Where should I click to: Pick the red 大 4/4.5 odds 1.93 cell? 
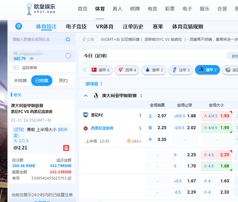point(216,116)
